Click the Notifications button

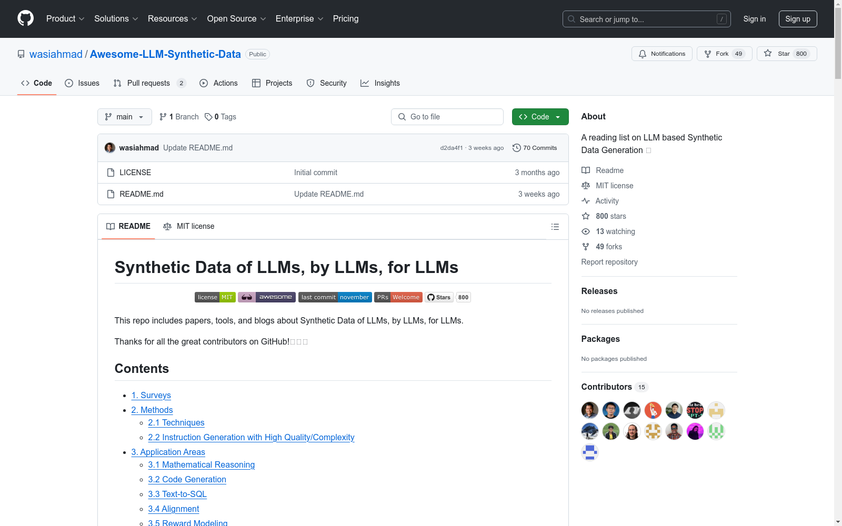[662, 54]
